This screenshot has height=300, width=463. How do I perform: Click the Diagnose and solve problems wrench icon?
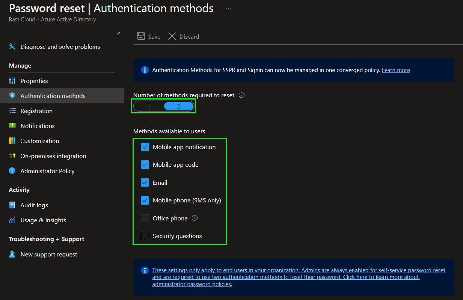click(x=12, y=47)
